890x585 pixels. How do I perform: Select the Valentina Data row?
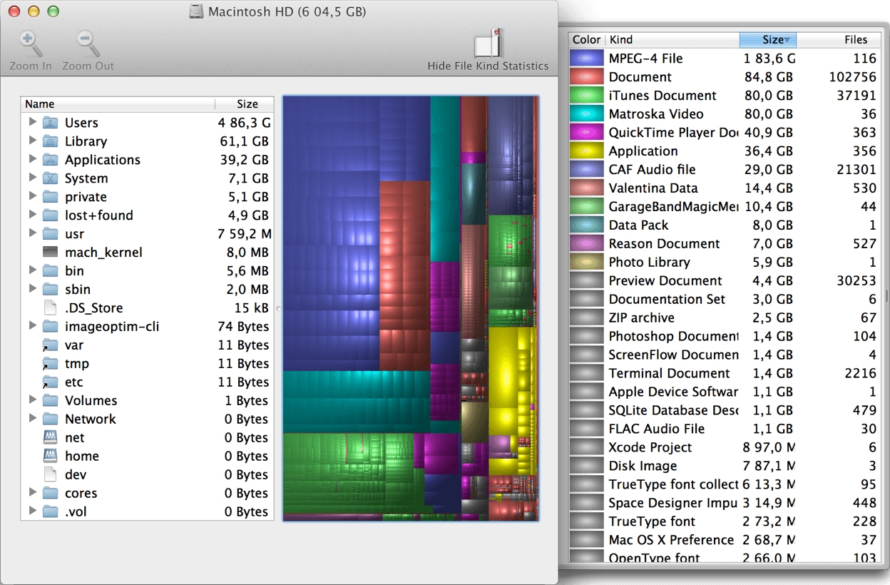tap(724, 188)
